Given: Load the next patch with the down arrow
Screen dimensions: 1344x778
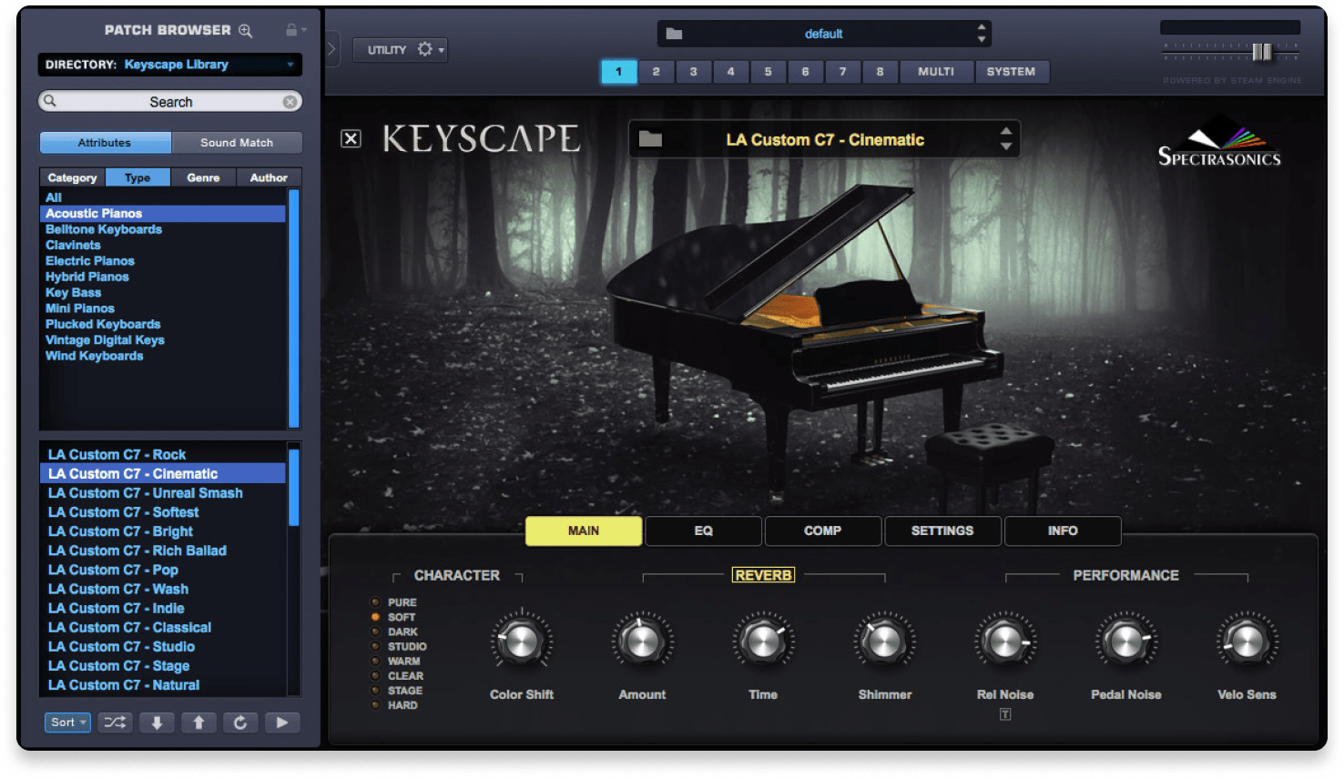Looking at the screenshot, I should click(x=157, y=722).
